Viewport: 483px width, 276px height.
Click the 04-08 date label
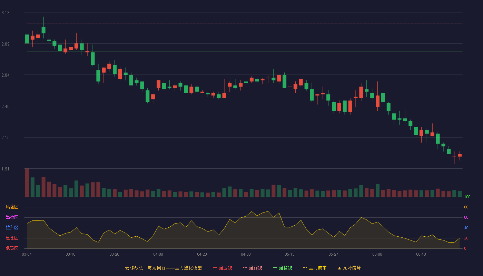coord(158,254)
